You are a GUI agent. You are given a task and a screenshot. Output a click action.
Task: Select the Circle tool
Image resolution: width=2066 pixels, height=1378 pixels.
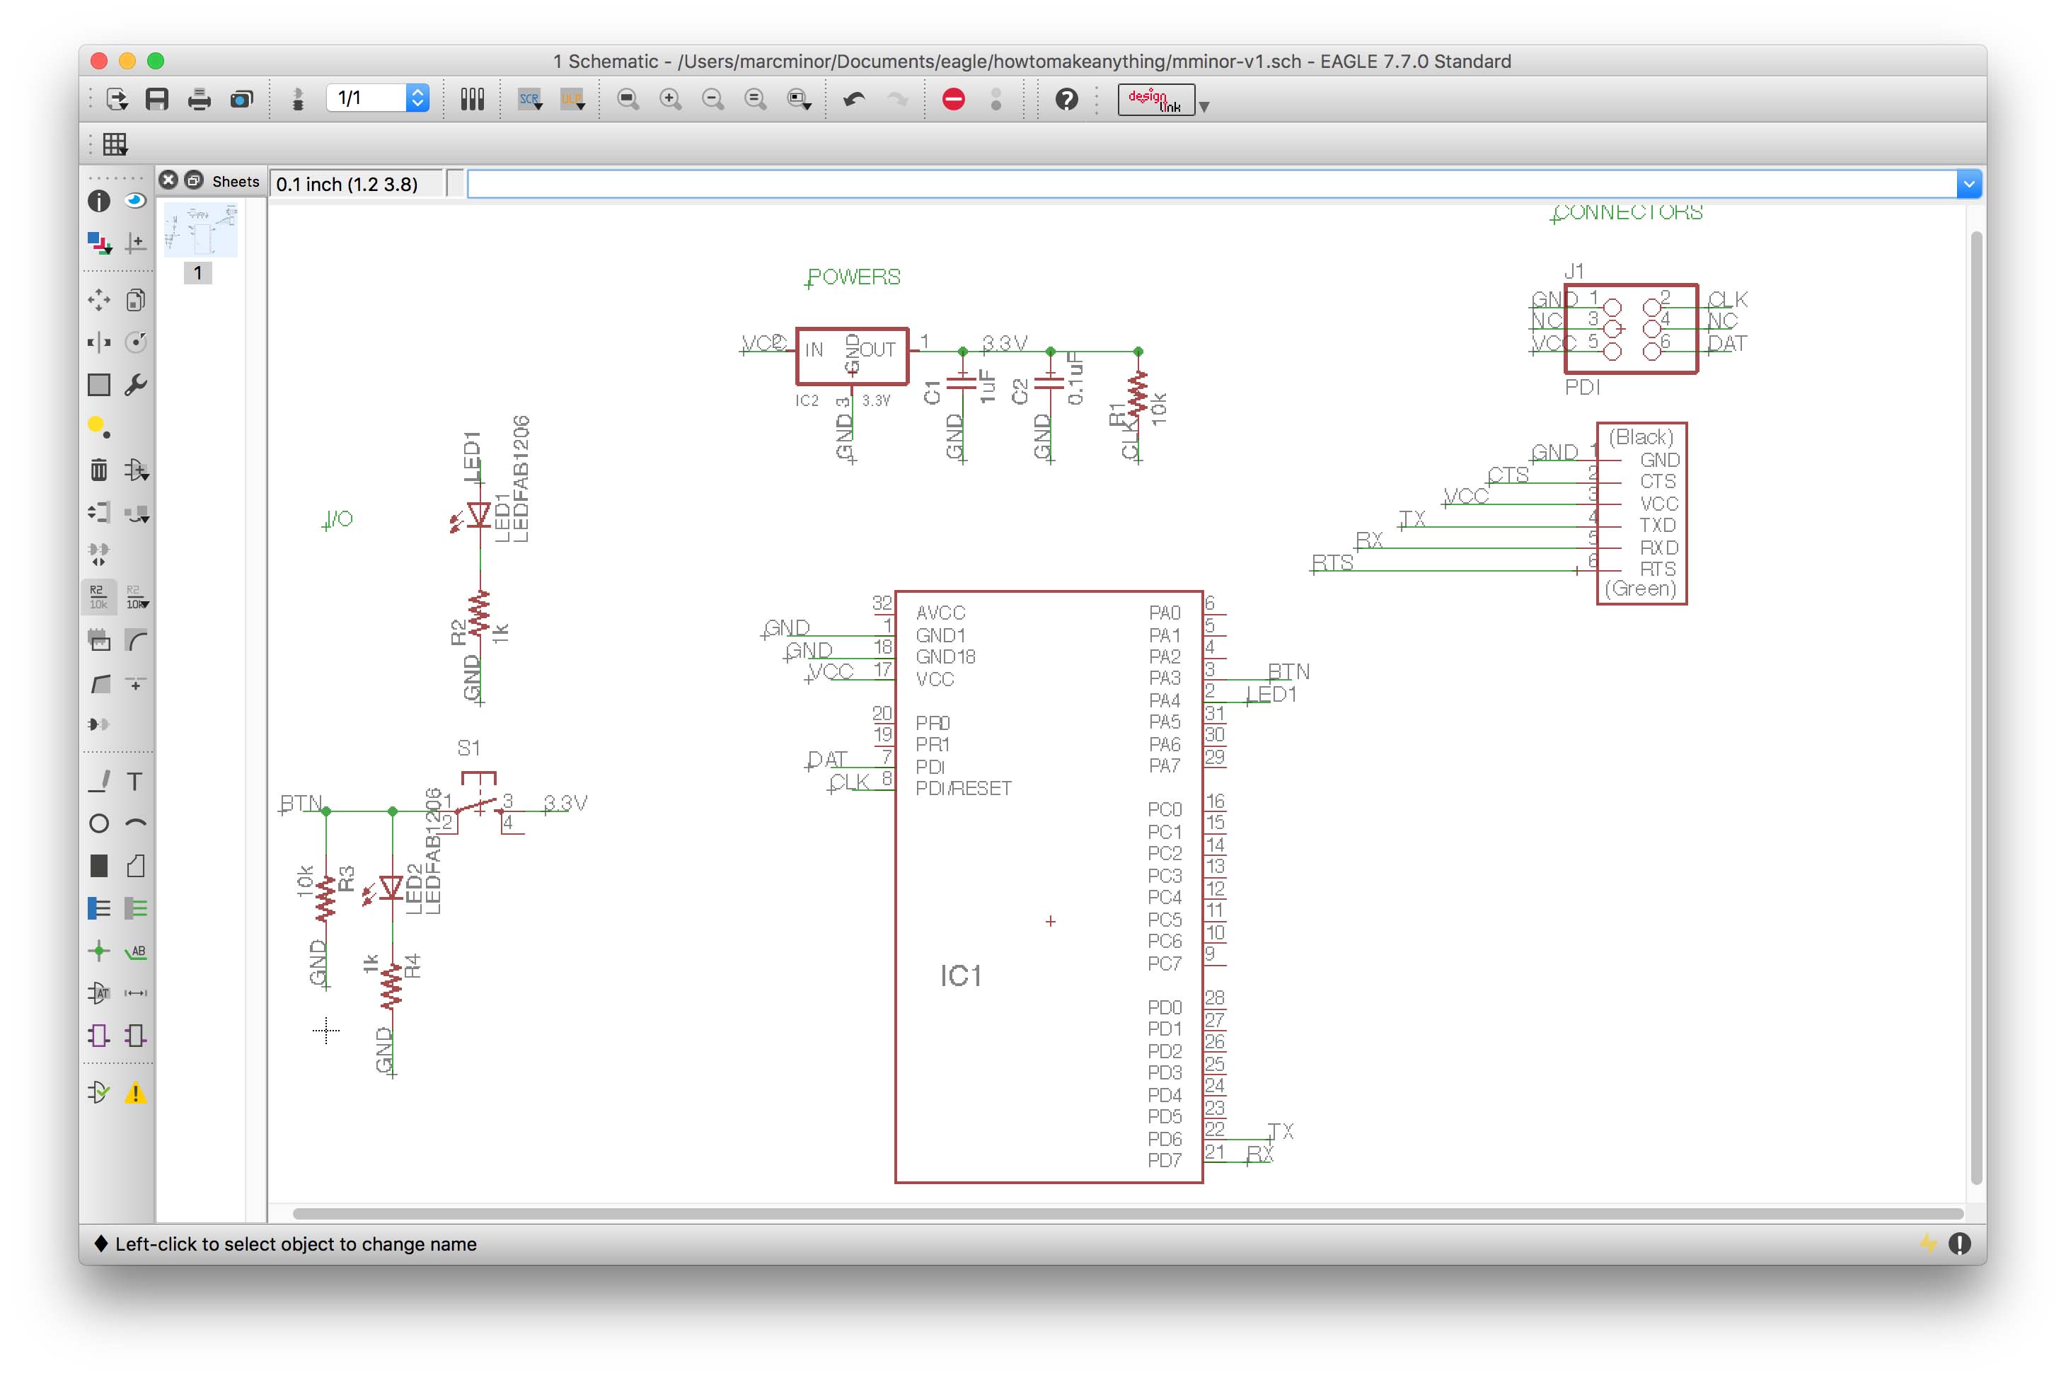pos(98,823)
